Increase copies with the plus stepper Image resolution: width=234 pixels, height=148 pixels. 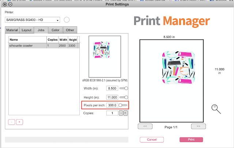pos(125,113)
